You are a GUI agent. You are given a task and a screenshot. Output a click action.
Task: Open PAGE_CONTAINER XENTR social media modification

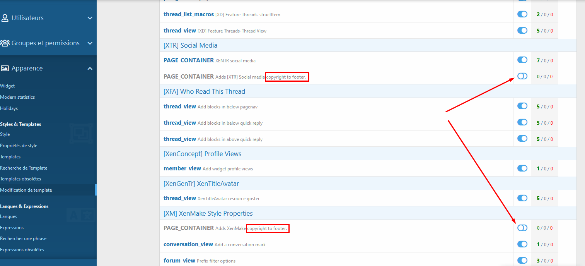[189, 60]
